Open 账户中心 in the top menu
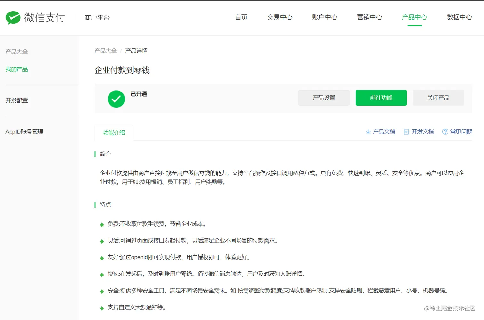 [x=325, y=17]
